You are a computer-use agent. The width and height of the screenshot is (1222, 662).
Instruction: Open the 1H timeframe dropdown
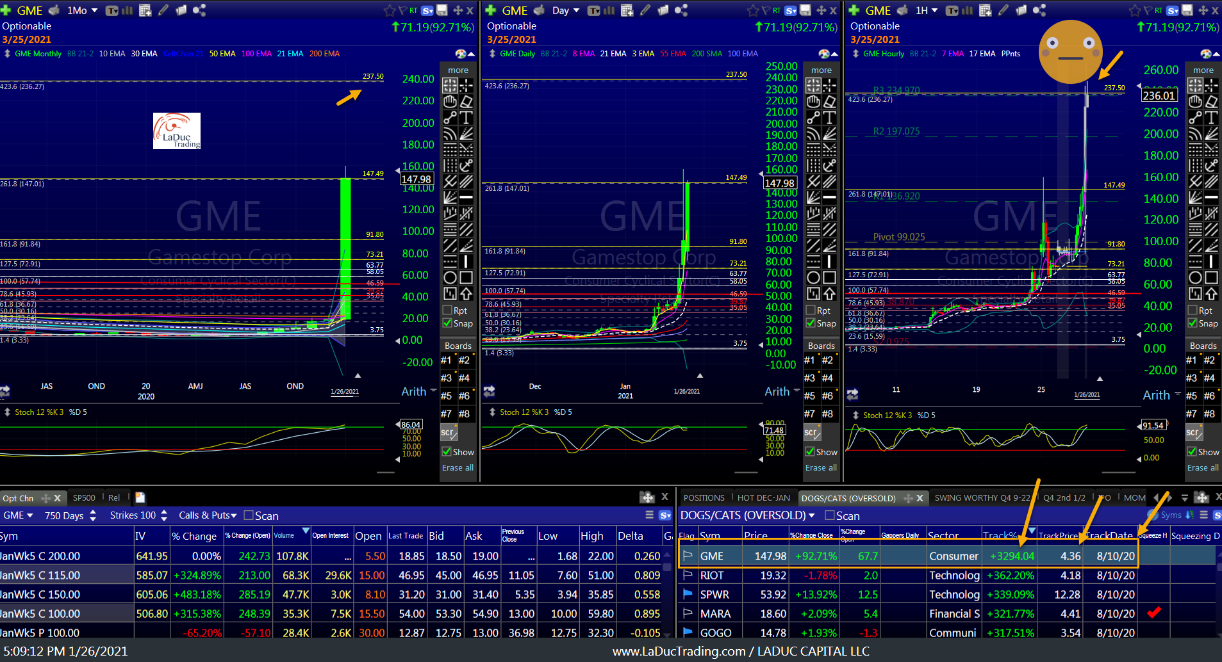pos(927,10)
